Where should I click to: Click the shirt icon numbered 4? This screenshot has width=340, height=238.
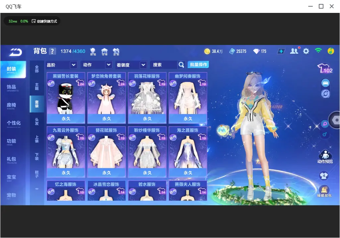[x=324, y=176]
